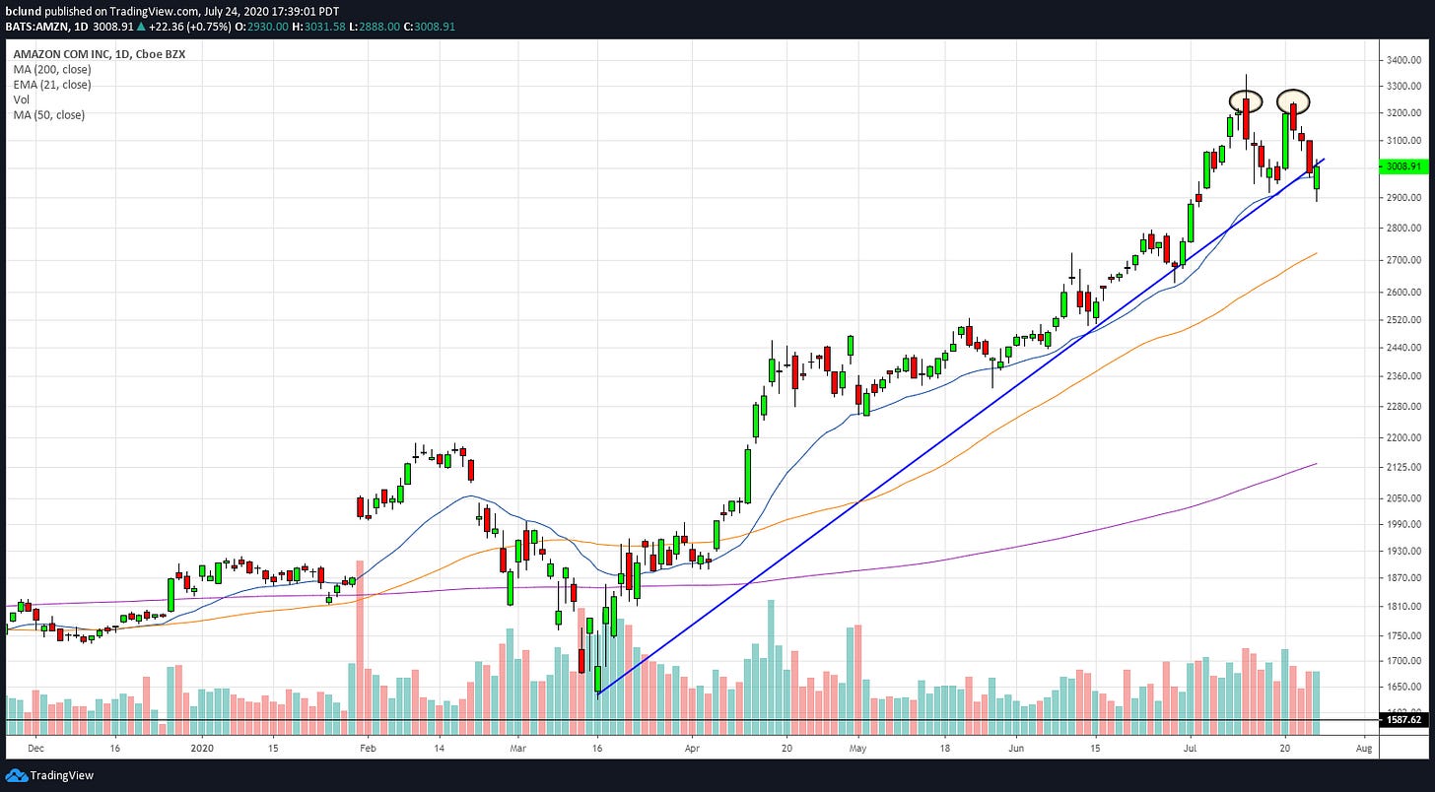This screenshot has height=792, width=1435.
Task: Click the 1870.00 price axis label
Action: (x=1403, y=579)
